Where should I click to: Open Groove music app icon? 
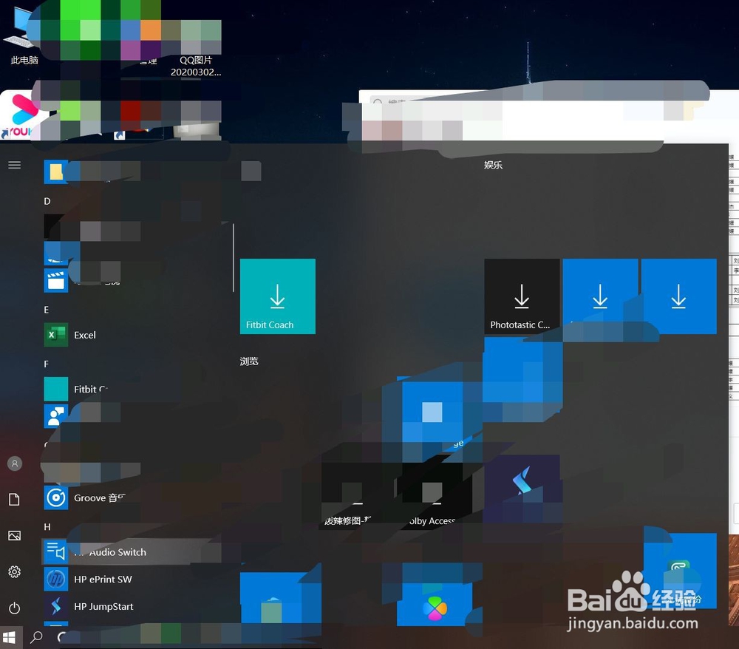click(56, 497)
